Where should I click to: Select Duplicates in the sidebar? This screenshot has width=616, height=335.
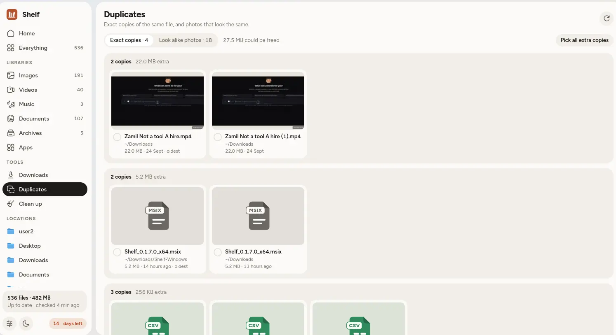pos(45,189)
